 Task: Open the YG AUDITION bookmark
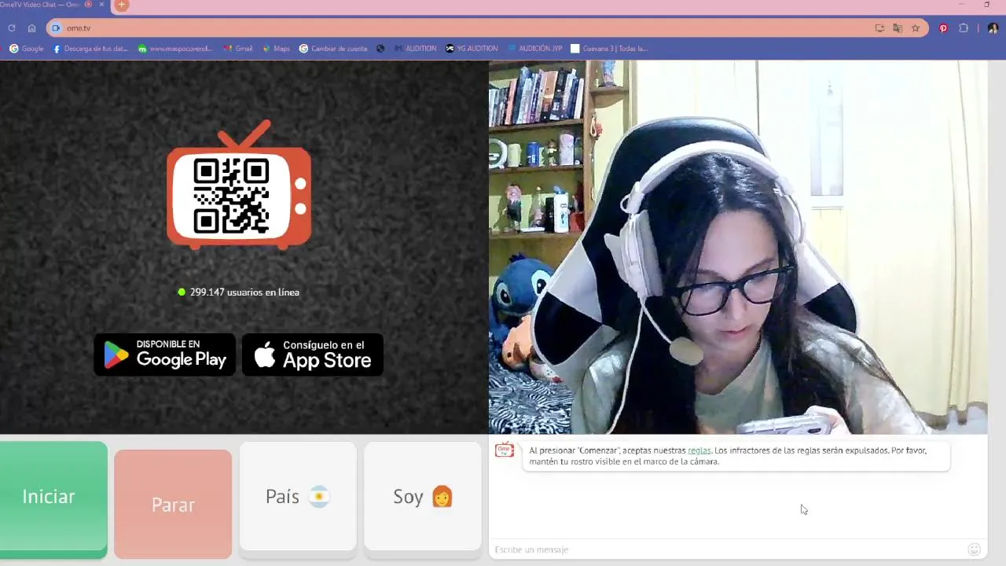tap(472, 49)
